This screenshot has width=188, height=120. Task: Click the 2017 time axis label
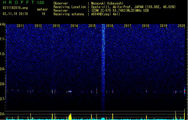[x=128, y=26]
